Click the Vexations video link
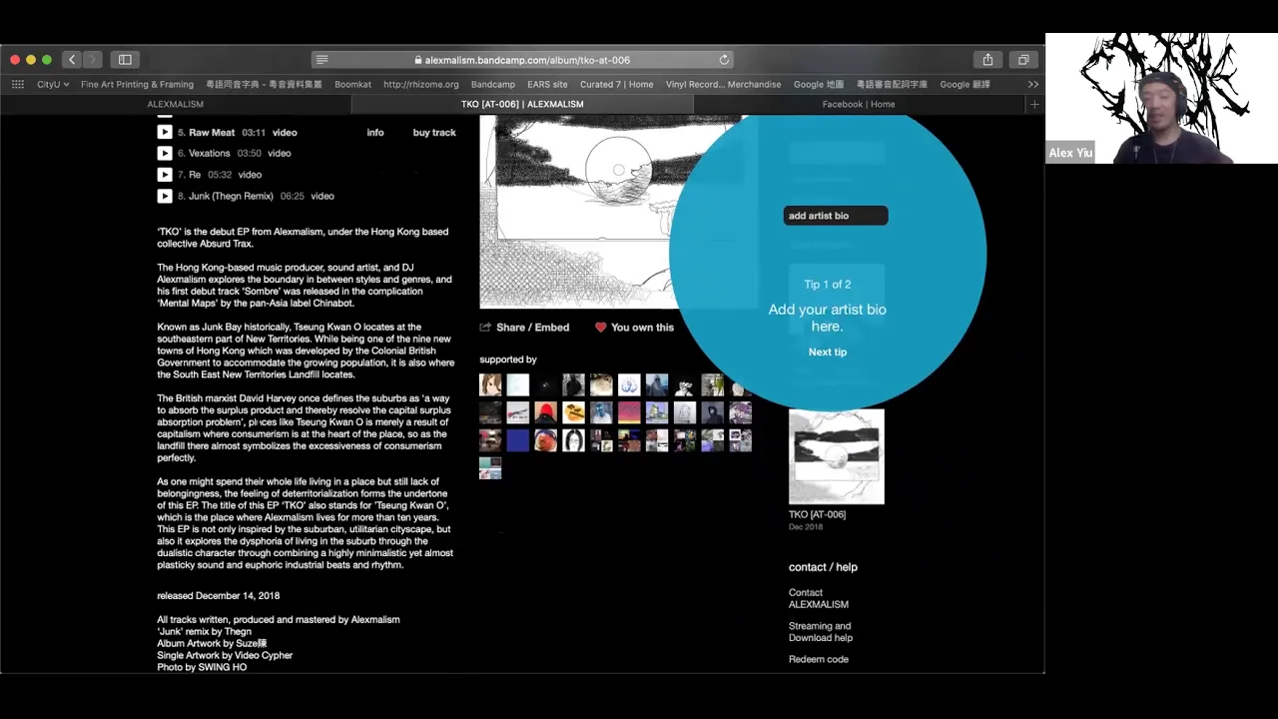The image size is (1278, 719). point(279,154)
